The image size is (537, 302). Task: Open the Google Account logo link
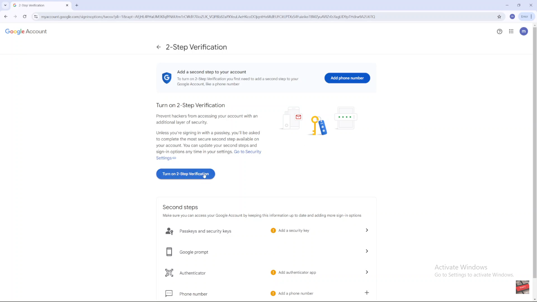click(x=26, y=32)
